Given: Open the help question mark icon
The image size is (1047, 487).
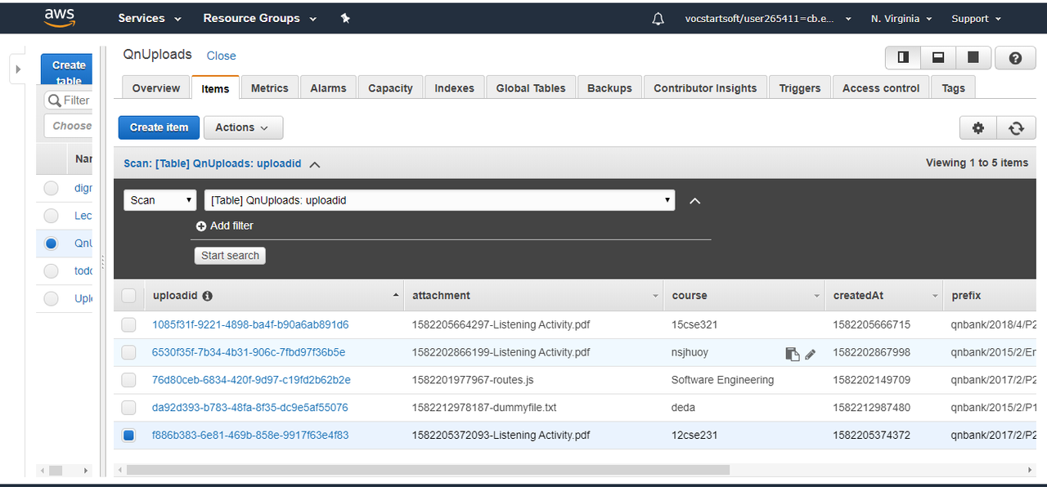Looking at the screenshot, I should (1015, 58).
